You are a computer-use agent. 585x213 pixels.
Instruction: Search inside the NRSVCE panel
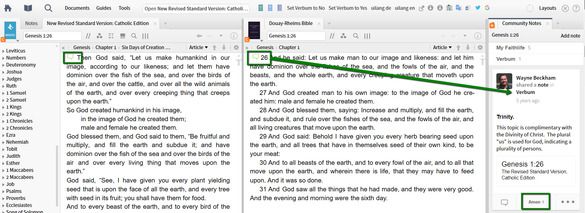(134, 36)
